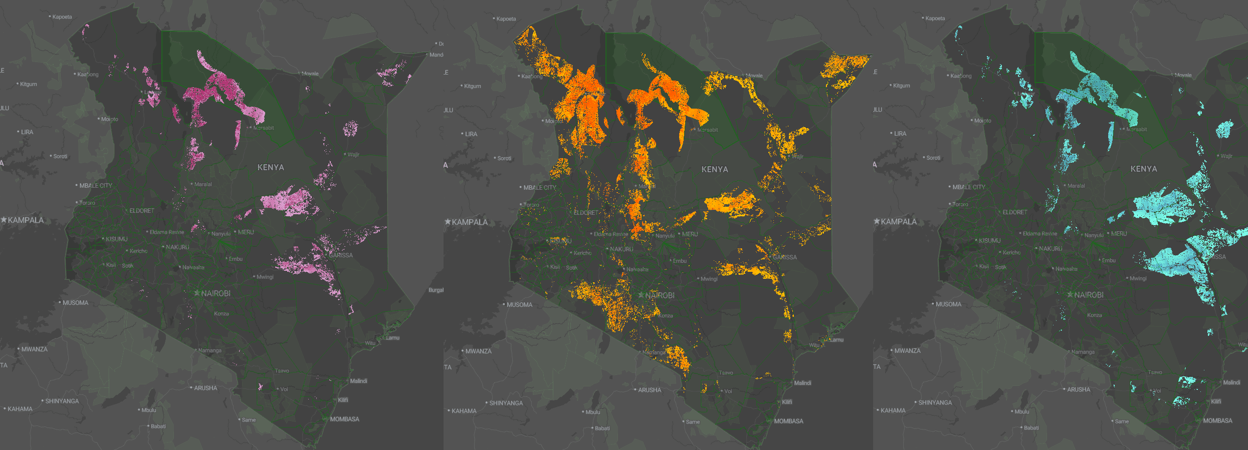
Task: Click KAMPALA label on the pink map
Action: pyautogui.click(x=26, y=220)
